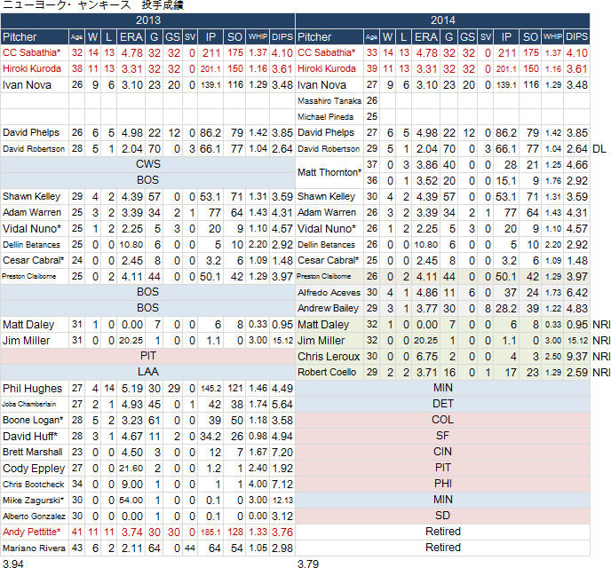This screenshot has width=611, height=568.
Task: Click the WHIP column header under 2013
Action: tap(258, 37)
